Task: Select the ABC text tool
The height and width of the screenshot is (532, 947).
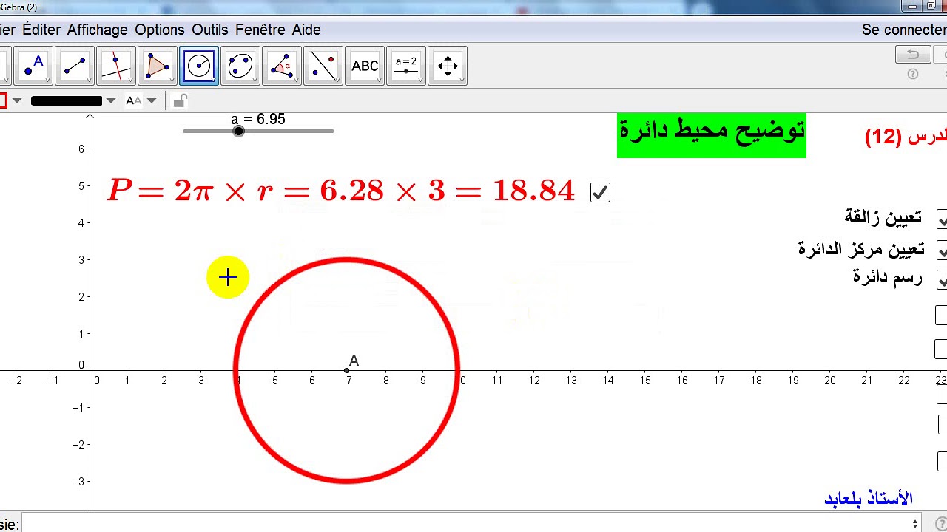Action: 365,66
